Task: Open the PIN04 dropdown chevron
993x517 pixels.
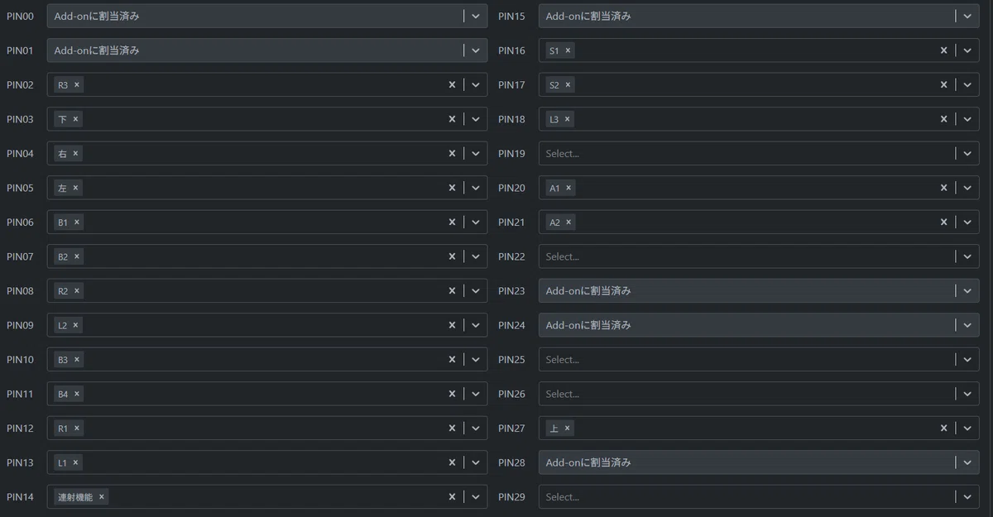Action: click(476, 154)
